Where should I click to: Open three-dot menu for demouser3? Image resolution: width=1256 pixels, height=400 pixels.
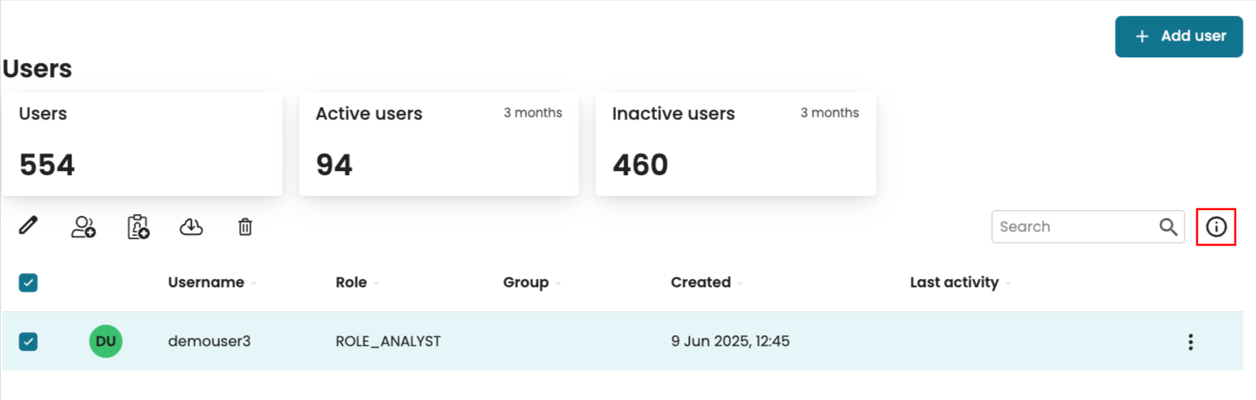(1190, 342)
